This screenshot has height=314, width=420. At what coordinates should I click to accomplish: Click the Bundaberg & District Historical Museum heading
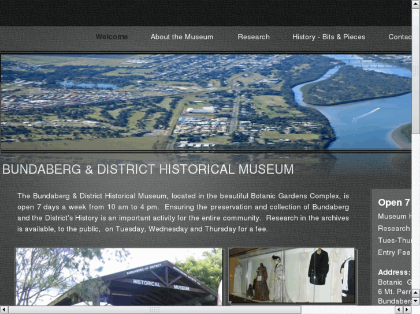coord(148,169)
